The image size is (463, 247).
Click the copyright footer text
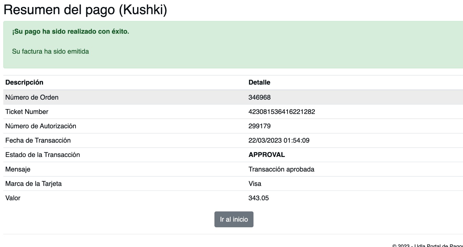[427, 245]
